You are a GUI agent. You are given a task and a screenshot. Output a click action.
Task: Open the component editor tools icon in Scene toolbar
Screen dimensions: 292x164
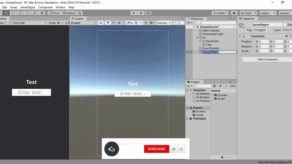146,23
